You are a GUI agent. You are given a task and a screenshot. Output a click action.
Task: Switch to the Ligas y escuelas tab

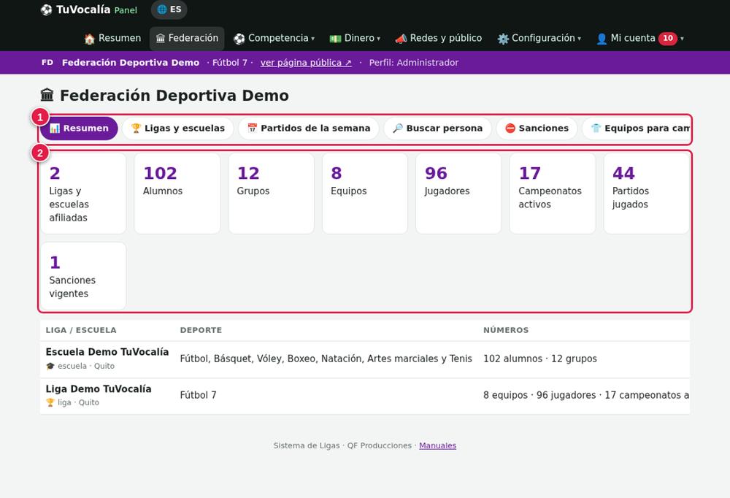pos(178,128)
